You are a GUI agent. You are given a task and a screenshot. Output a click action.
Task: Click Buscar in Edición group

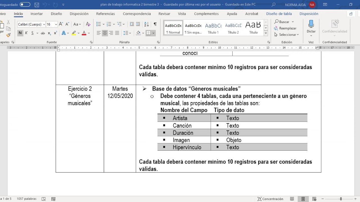(x=284, y=22)
